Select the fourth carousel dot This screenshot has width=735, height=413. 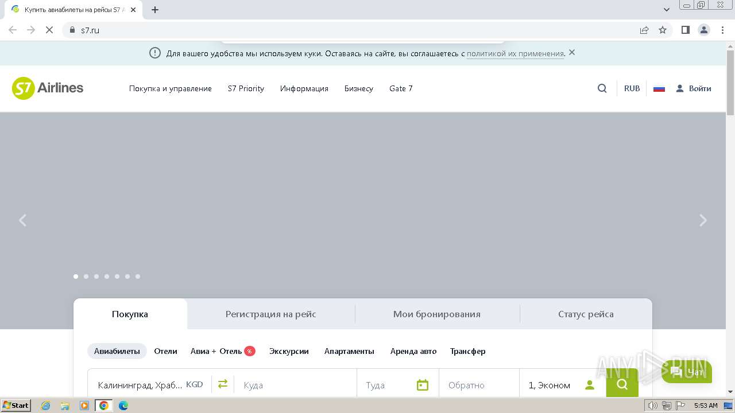tap(107, 276)
